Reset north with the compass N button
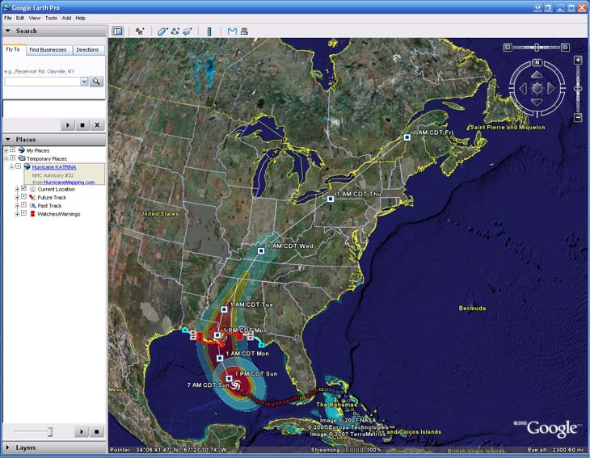This screenshot has width=590, height=458. 537,62
